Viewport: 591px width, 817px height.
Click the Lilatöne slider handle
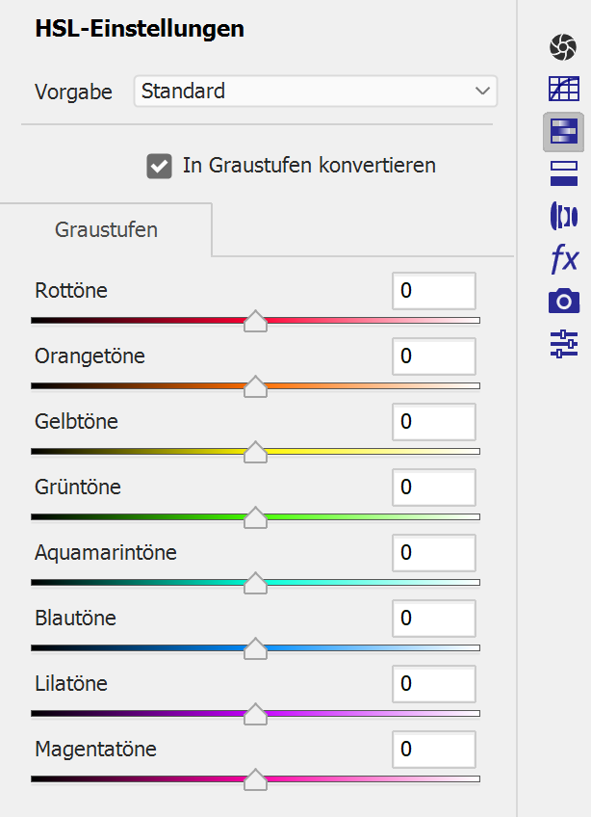point(255,715)
